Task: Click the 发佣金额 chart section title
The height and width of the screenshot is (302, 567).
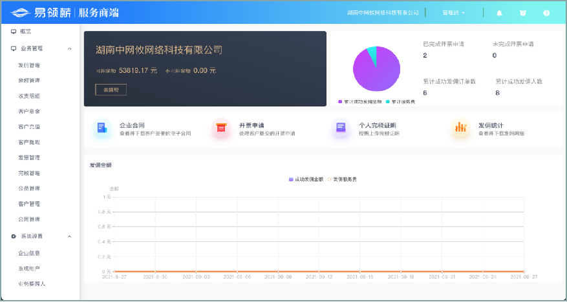Action: pos(100,165)
